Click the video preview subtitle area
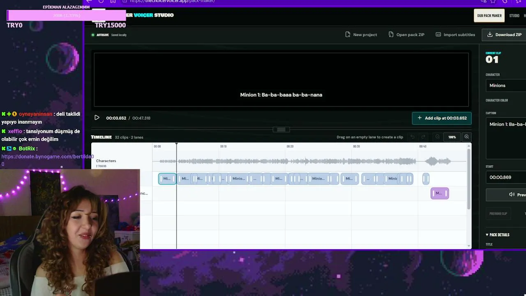 281,95
